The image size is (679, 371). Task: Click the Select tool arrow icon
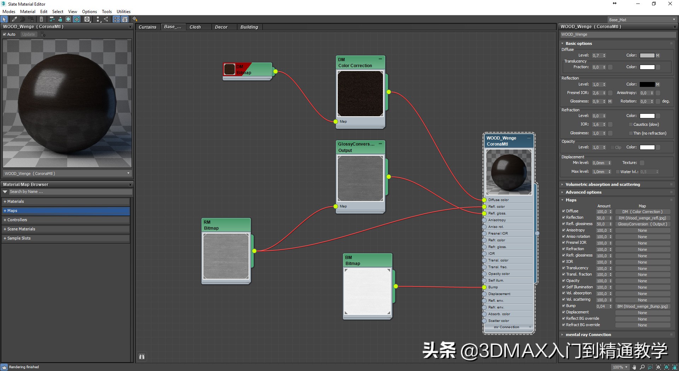click(4, 19)
